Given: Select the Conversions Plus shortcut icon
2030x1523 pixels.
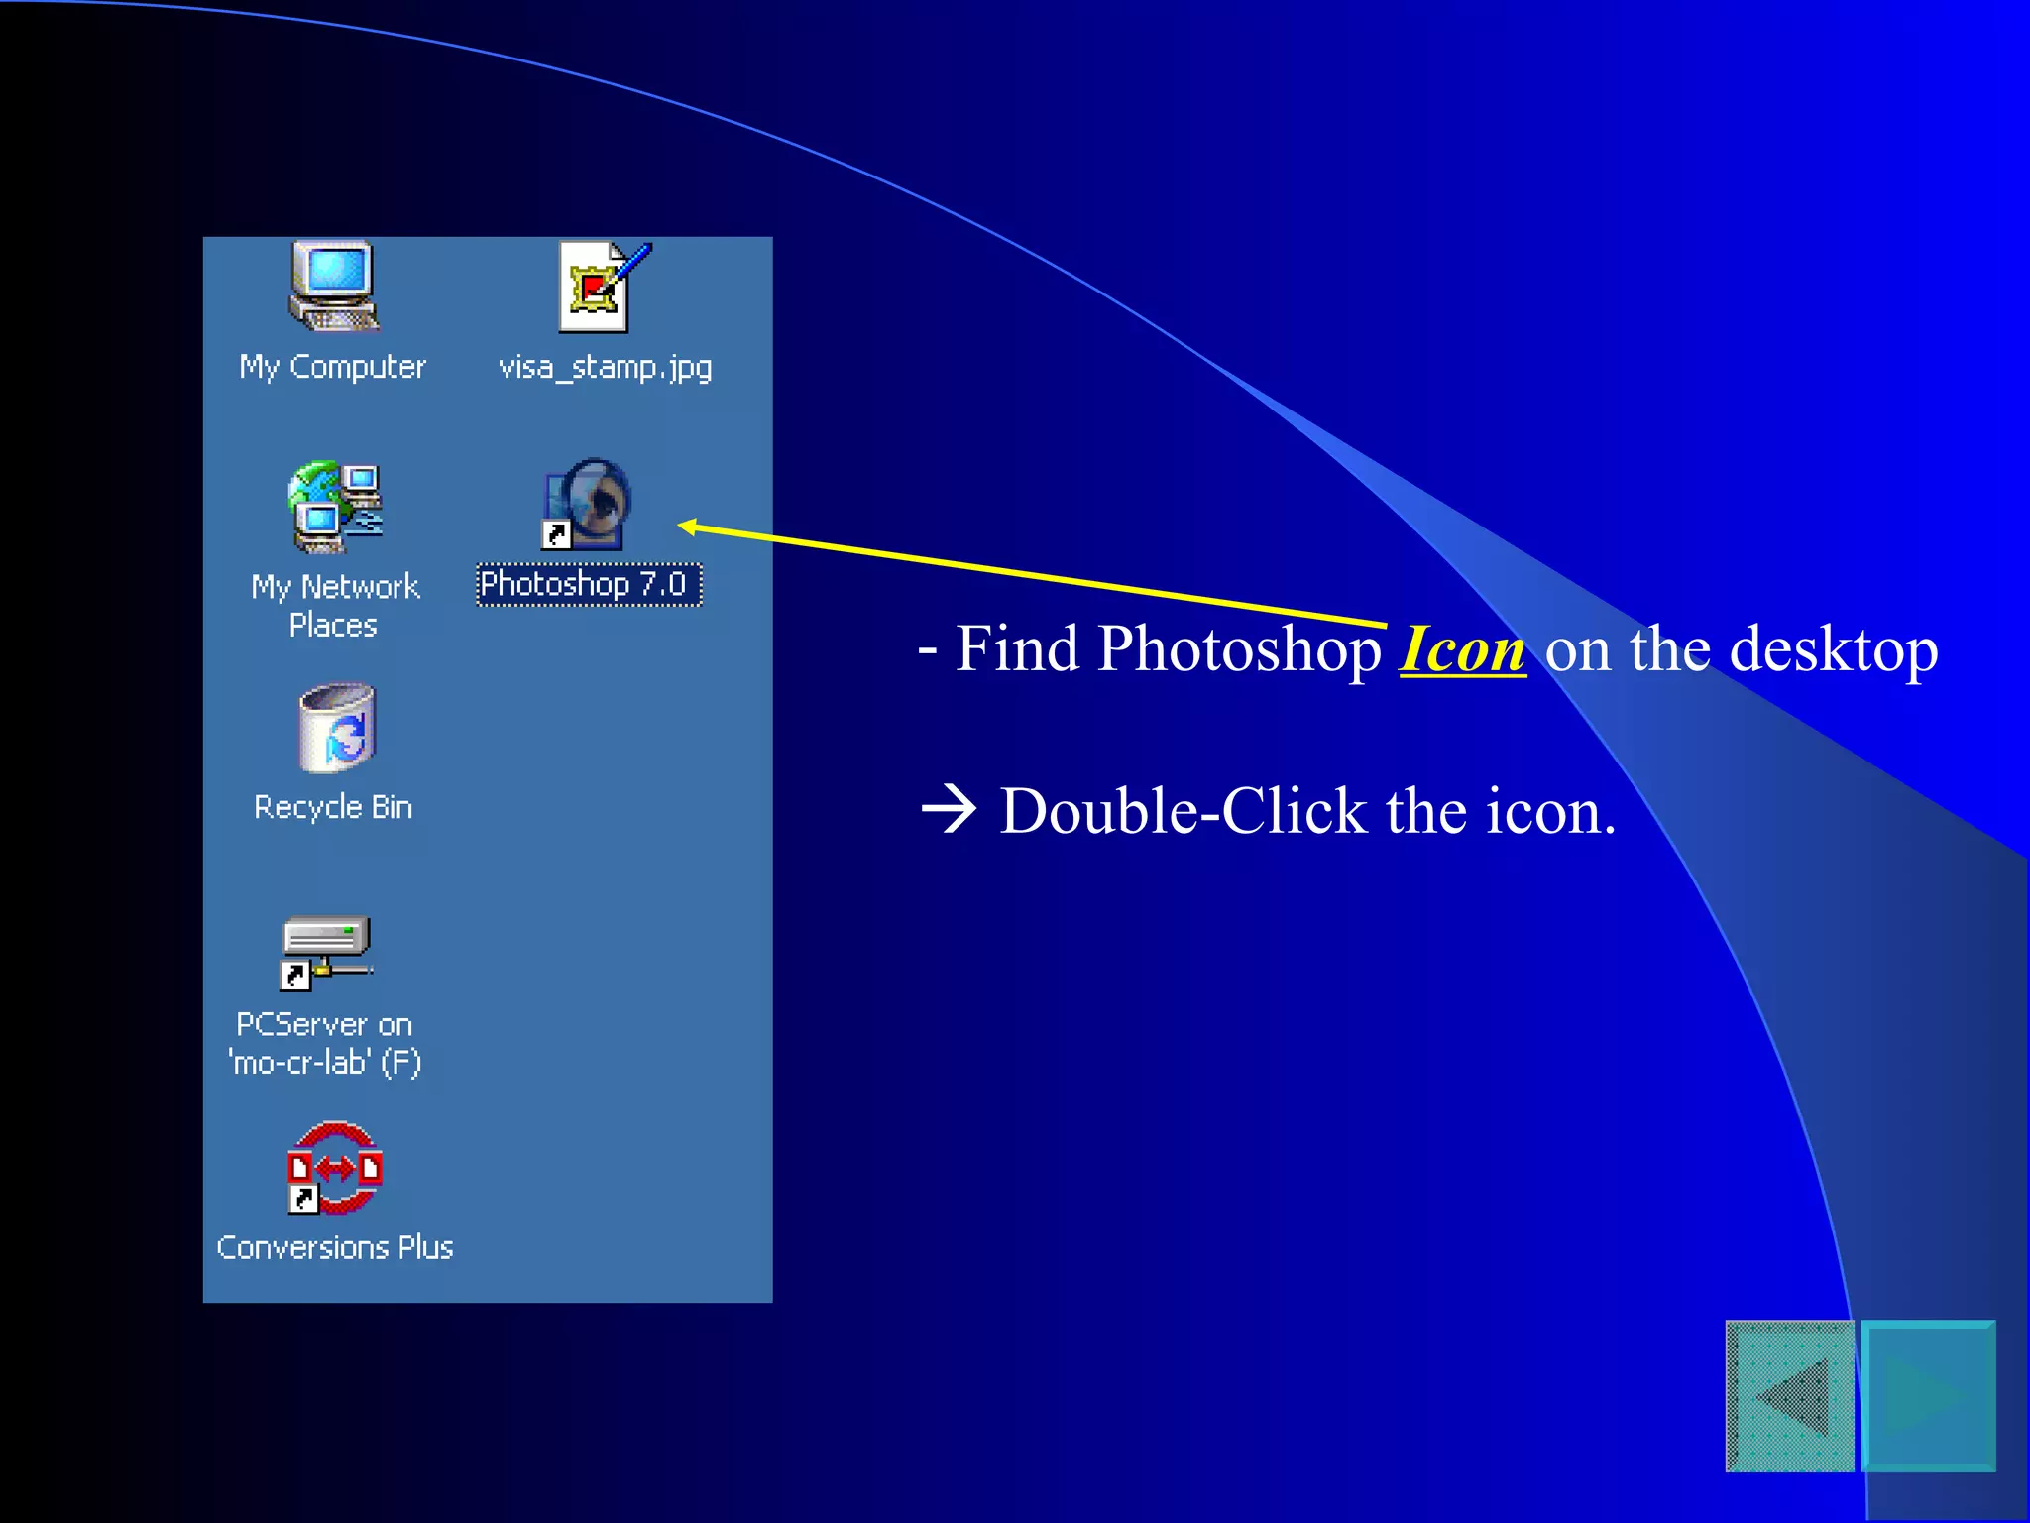Looking at the screenshot, I should coord(335,1169).
